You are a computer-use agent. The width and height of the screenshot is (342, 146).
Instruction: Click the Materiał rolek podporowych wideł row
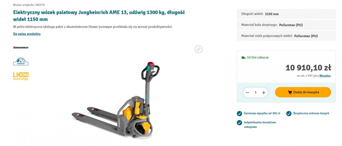(286, 36)
